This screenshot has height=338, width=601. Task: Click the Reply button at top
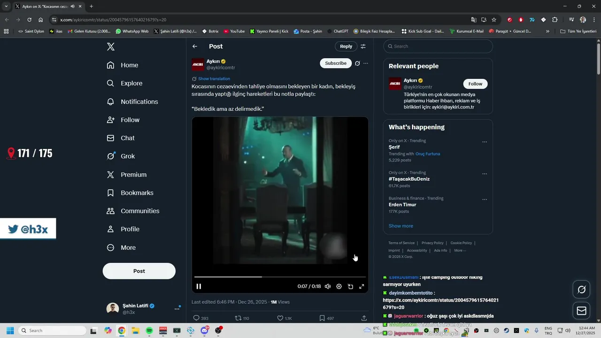click(x=346, y=46)
